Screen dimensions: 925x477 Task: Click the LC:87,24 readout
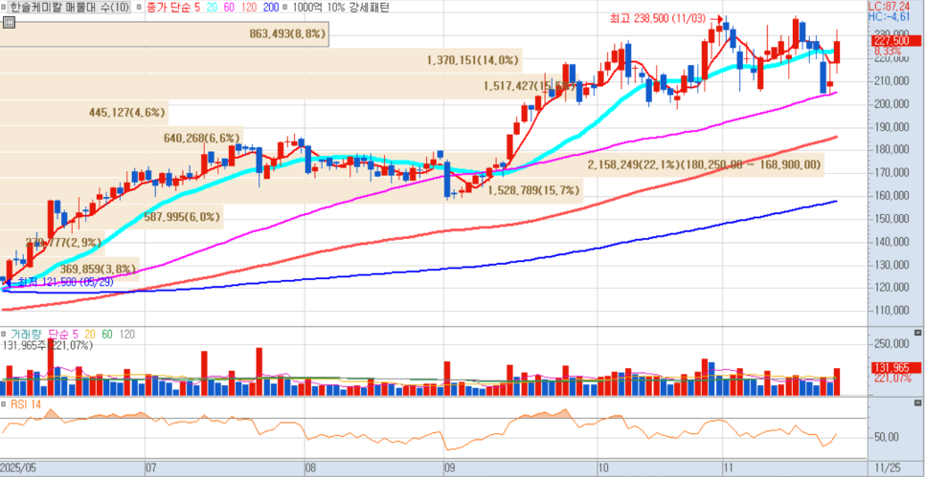pos(888,6)
